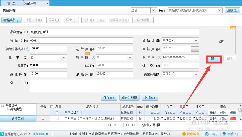Image resolution: width=242 pixels, height=137 pixels.
Task: Click the 云同步 sync icon
Action: (207, 134)
